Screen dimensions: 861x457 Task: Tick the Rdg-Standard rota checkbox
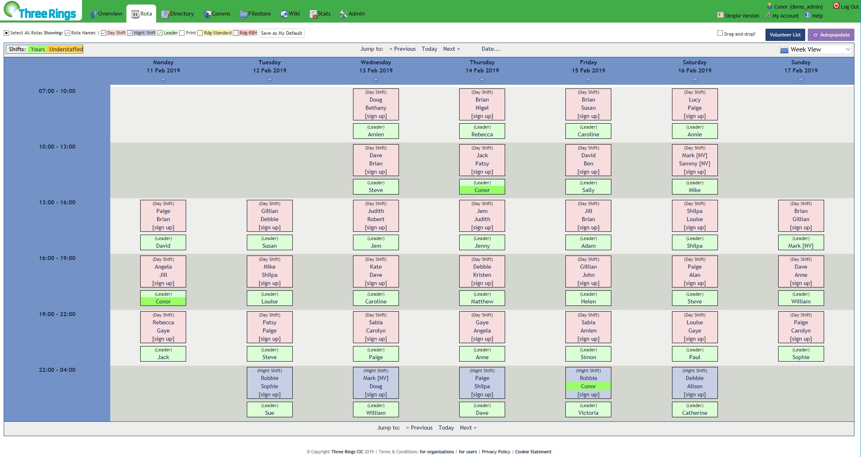(200, 33)
